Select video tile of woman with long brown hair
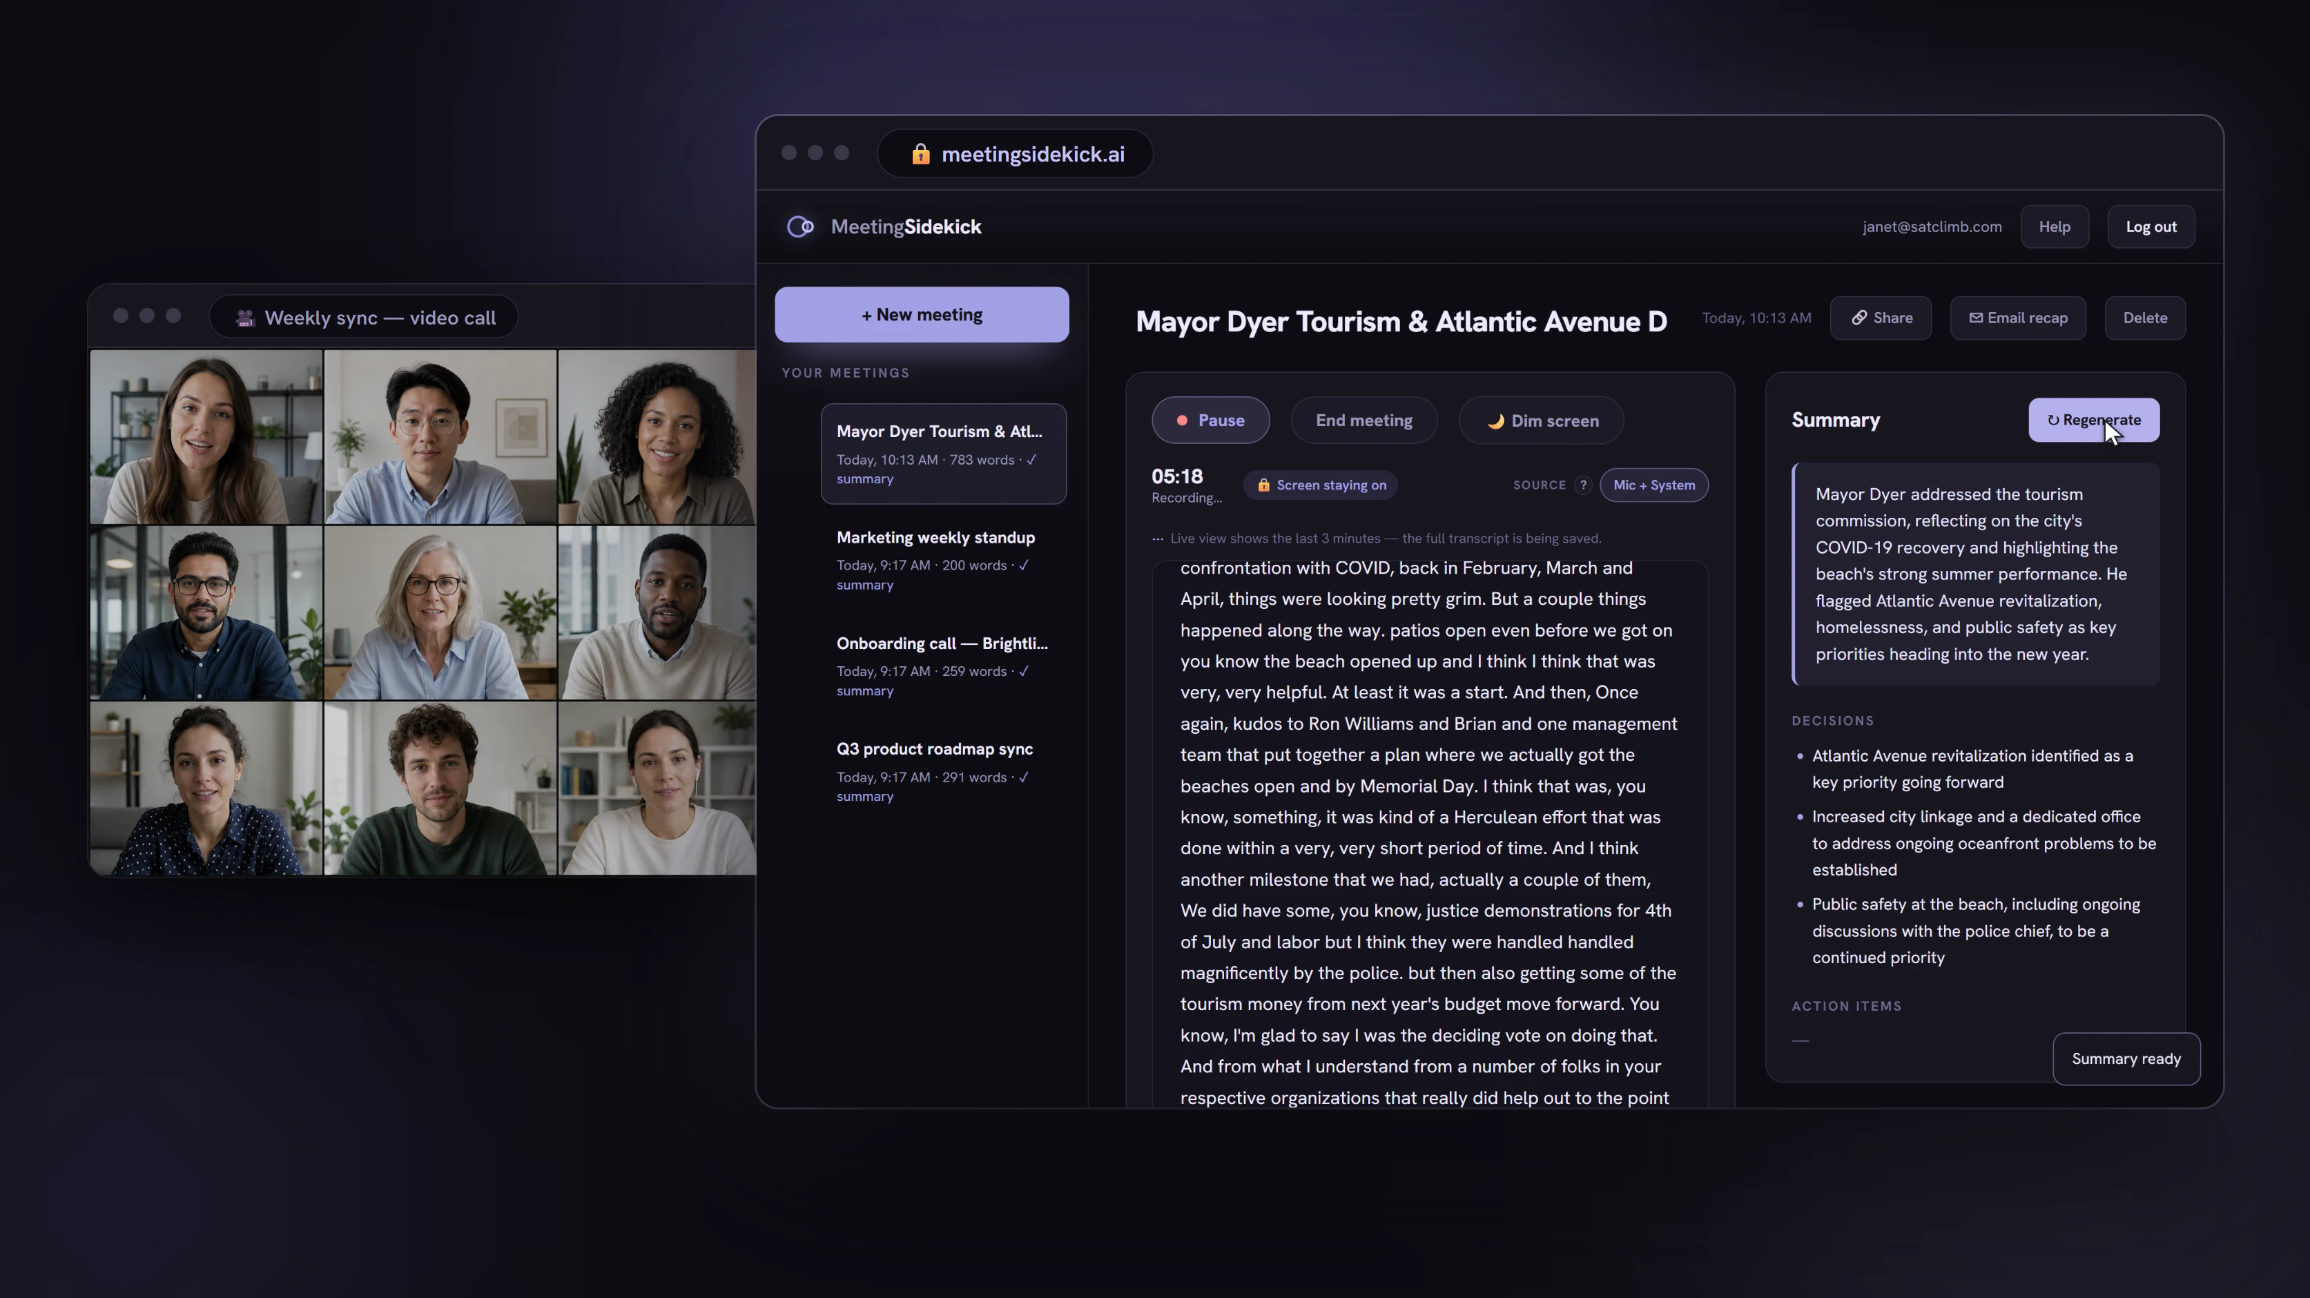Image resolution: width=2310 pixels, height=1298 pixels. [206, 437]
